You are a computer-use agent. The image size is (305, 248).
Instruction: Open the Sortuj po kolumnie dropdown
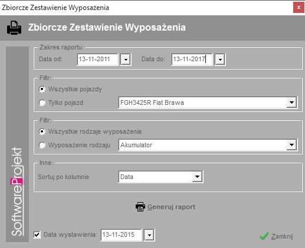197,177
